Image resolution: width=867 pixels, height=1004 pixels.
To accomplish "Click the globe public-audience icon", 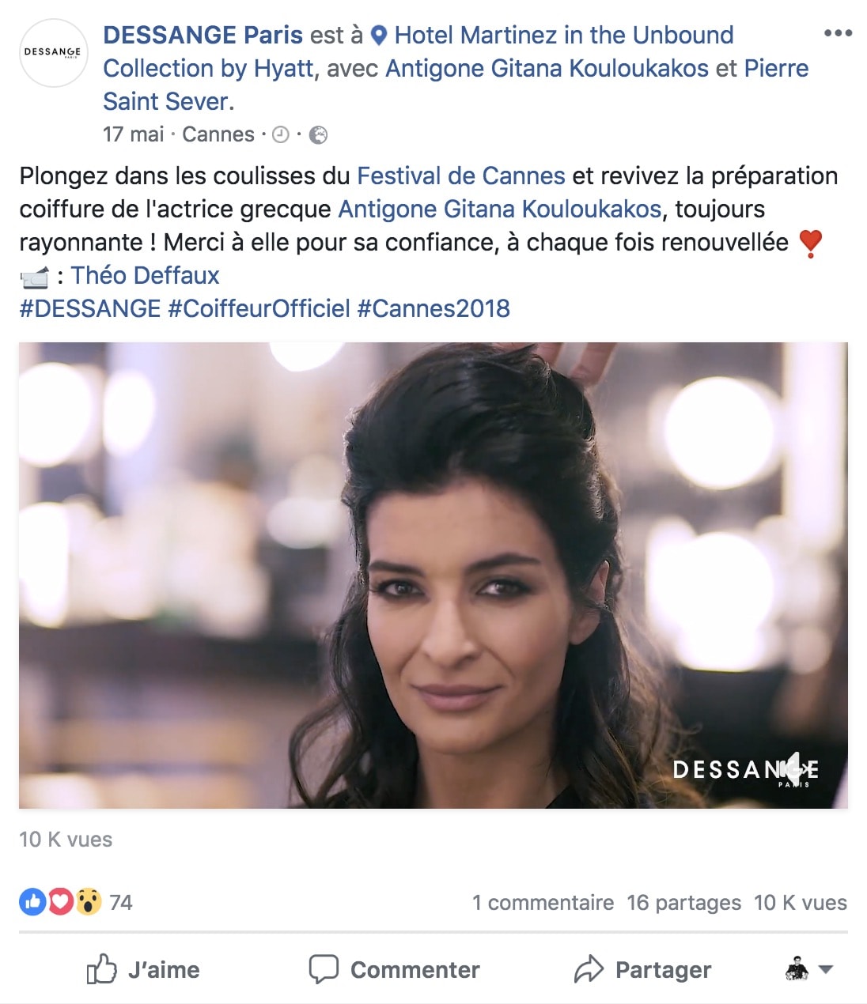I will point(318,135).
